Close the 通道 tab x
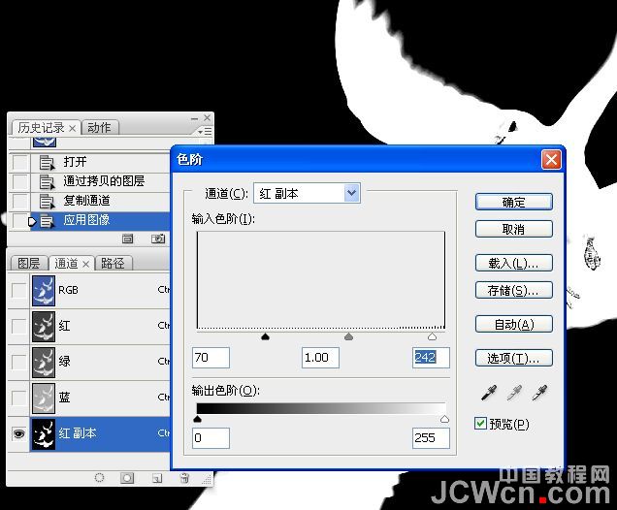The width and height of the screenshot is (617, 510). click(85, 265)
